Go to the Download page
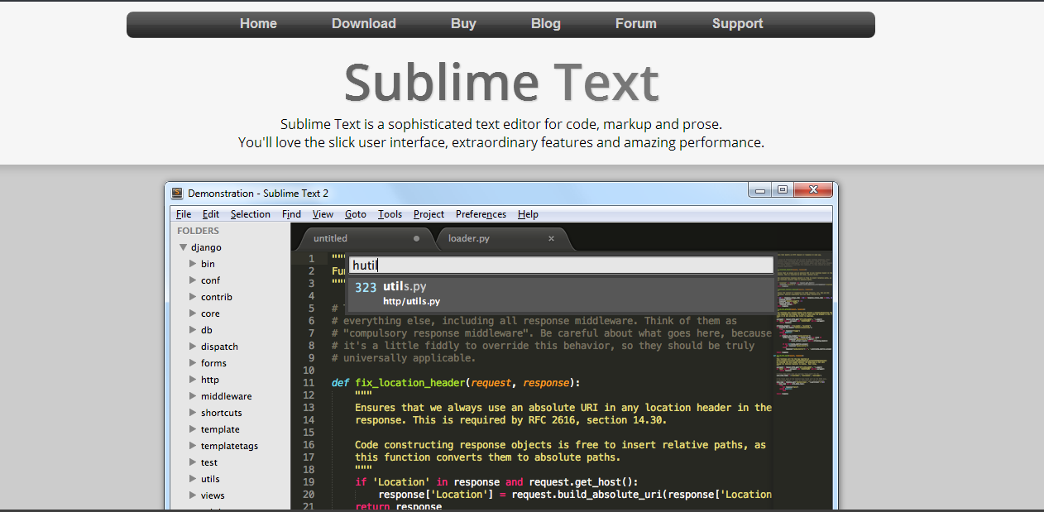This screenshot has height=512, width=1044. (364, 24)
